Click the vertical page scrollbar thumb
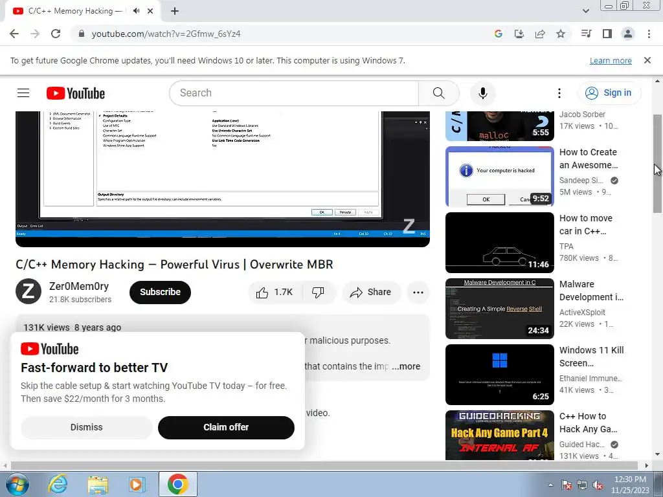The height and width of the screenshot is (497, 663). 658,164
